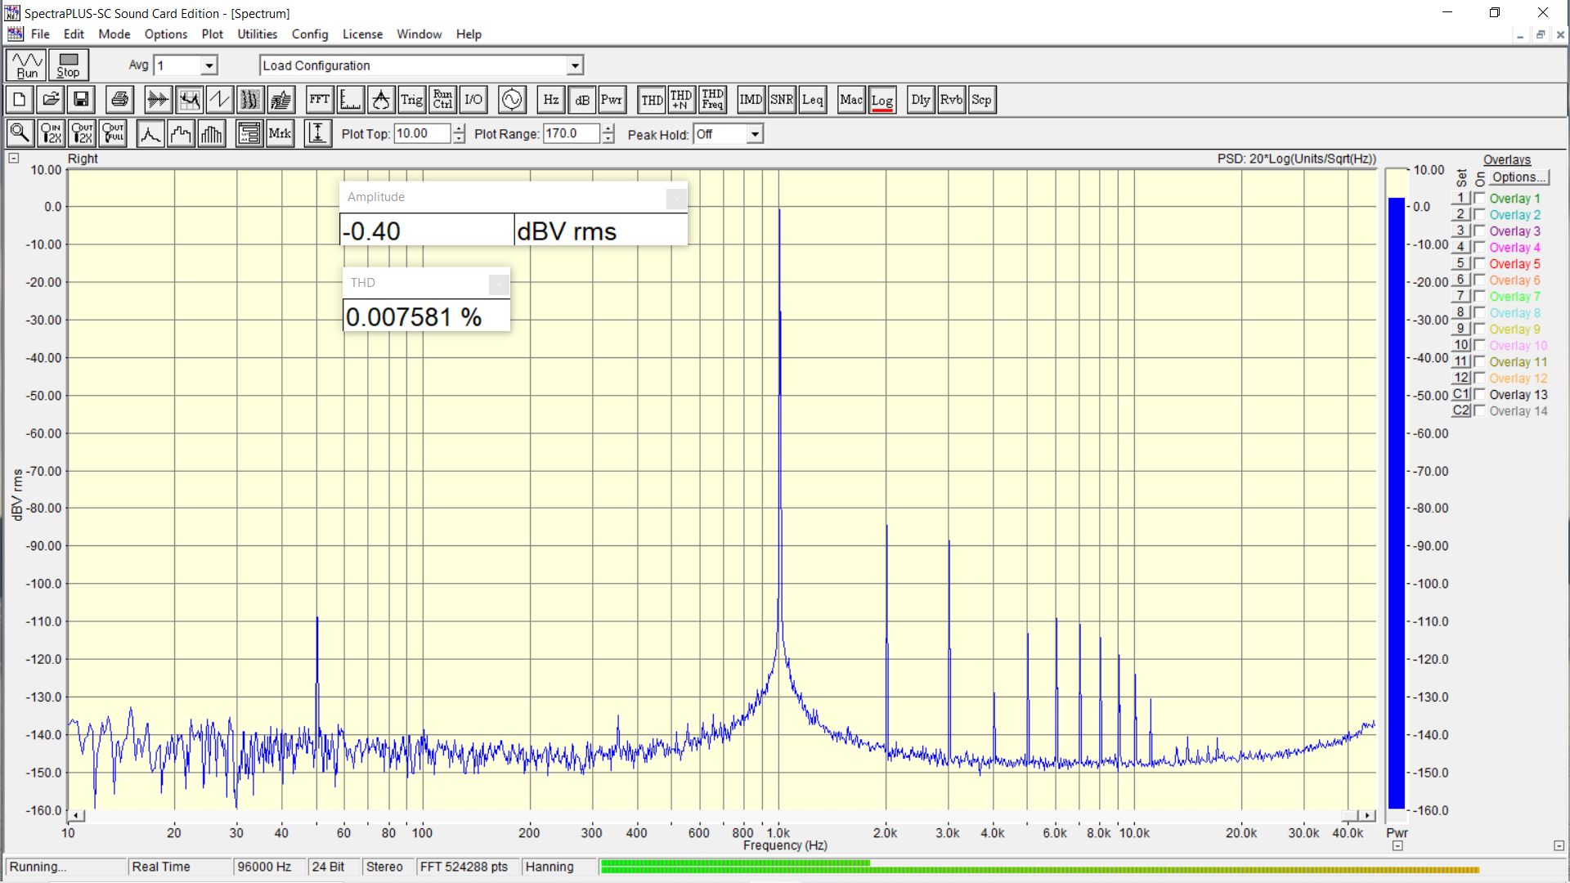Enable the Overlay 5 checkbox
This screenshot has height=883, width=1570.
click(1479, 264)
